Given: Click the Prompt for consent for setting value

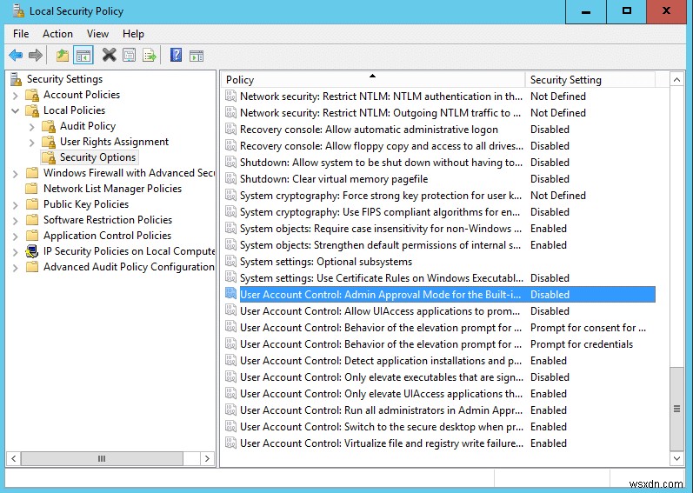Looking at the screenshot, I should [x=588, y=328].
